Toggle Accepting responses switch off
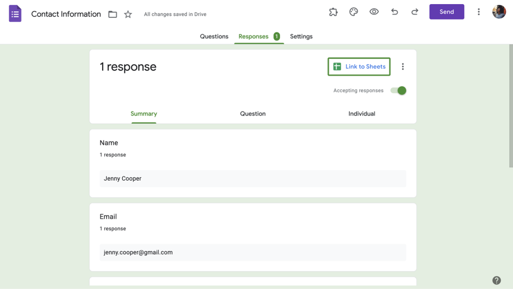513x289 pixels. point(398,91)
